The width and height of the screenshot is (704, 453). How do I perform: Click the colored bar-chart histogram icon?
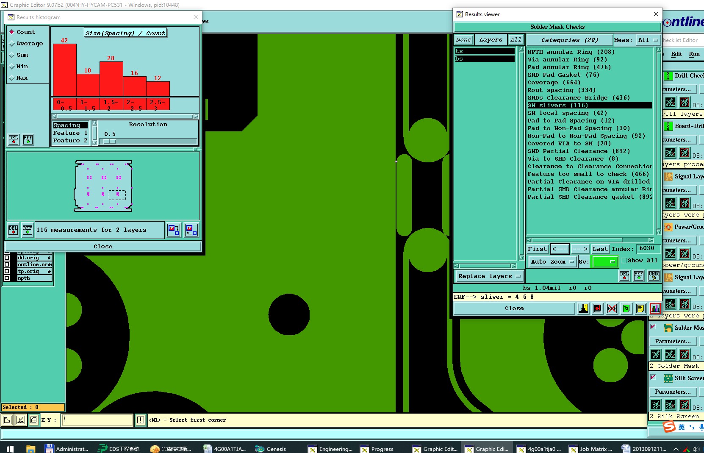point(655,308)
